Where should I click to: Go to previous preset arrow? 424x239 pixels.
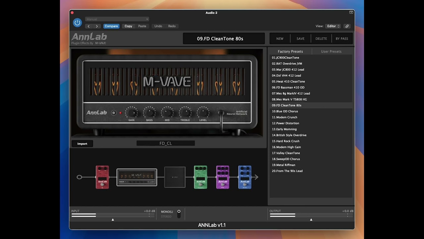point(89,26)
